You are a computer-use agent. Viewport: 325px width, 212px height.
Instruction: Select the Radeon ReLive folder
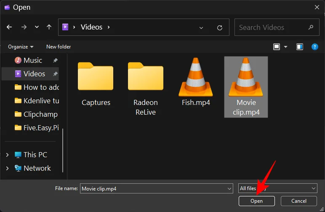click(146, 86)
